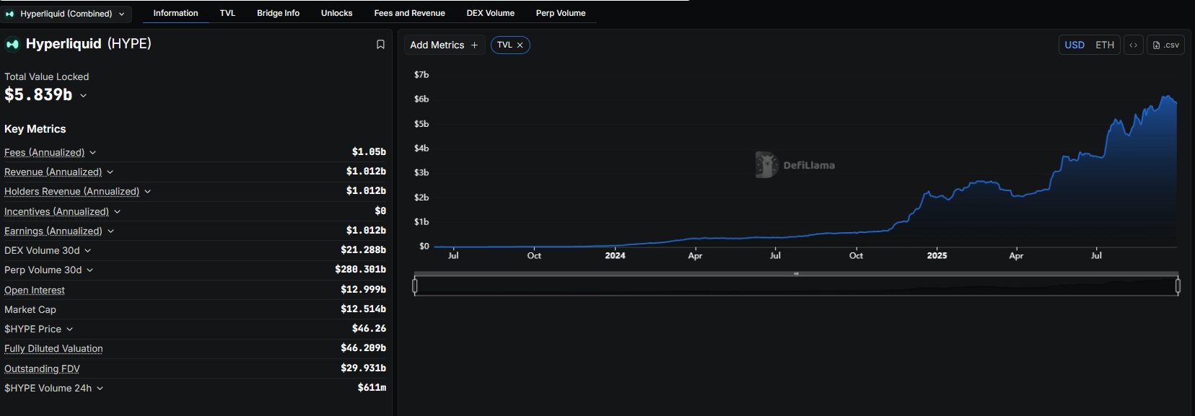Expand the $HYPE Price row
This screenshot has width=1195, height=416.
(x=70, y=329)
